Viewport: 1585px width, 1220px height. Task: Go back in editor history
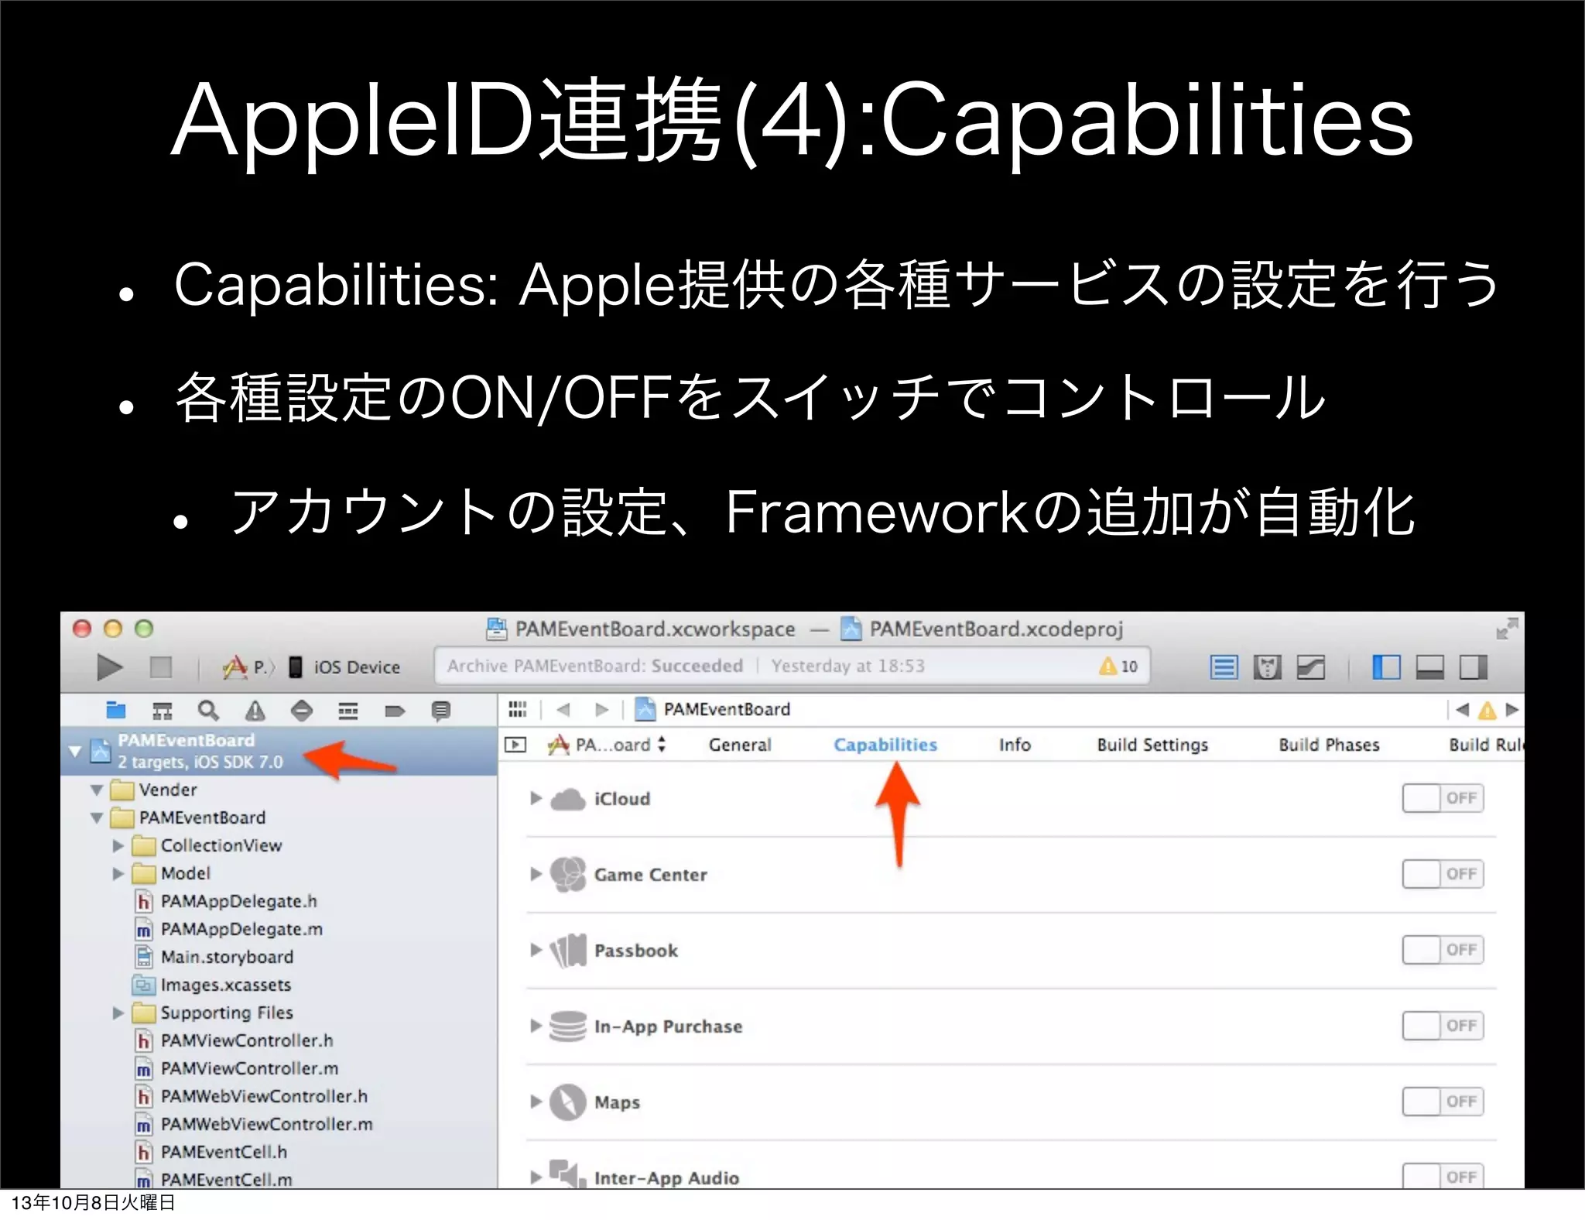pos(563,709)
